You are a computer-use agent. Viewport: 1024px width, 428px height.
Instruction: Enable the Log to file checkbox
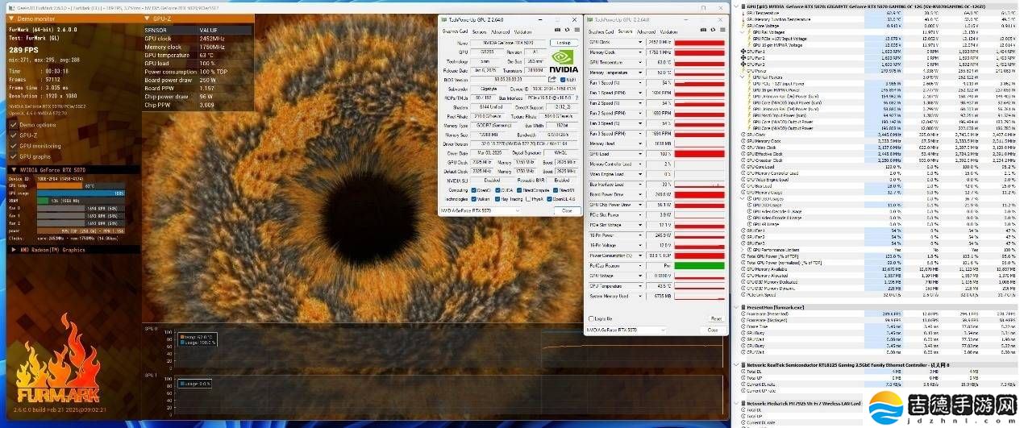[592, 318]
